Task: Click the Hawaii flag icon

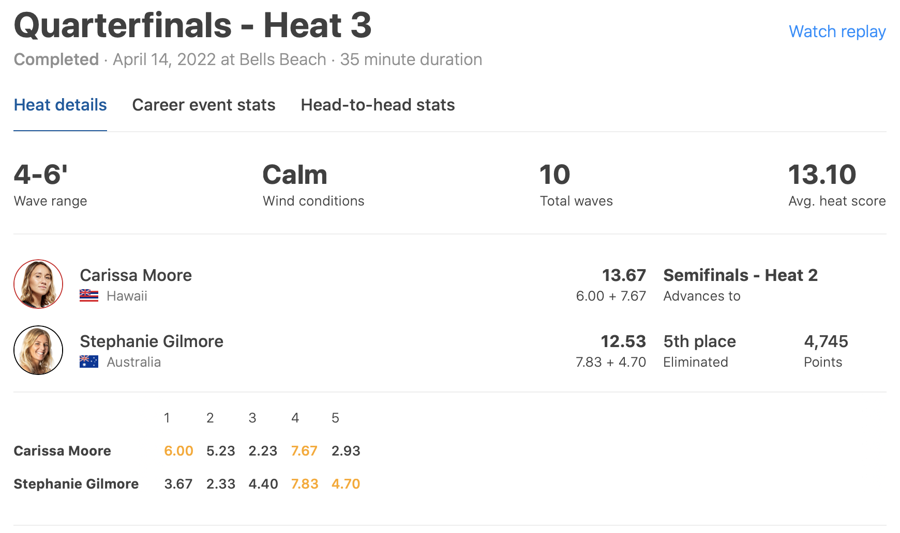Action: click(89, 296)
